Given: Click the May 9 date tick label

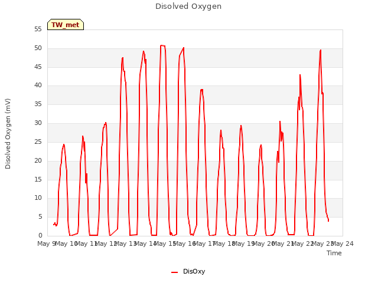Looking at the screenshot, I should [47, 243].
